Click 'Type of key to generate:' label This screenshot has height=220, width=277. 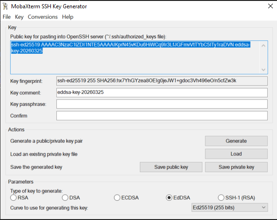click(x=36, y=191)
